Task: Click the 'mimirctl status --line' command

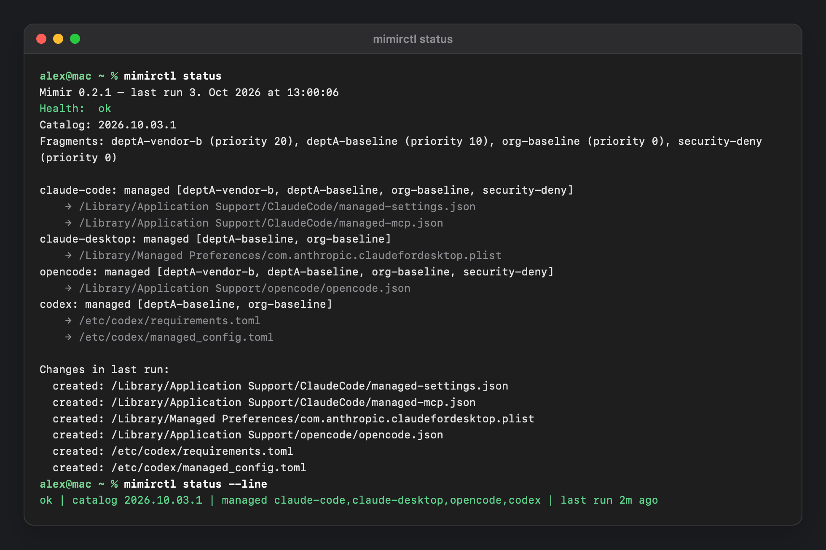Action: tap(196, 484)
